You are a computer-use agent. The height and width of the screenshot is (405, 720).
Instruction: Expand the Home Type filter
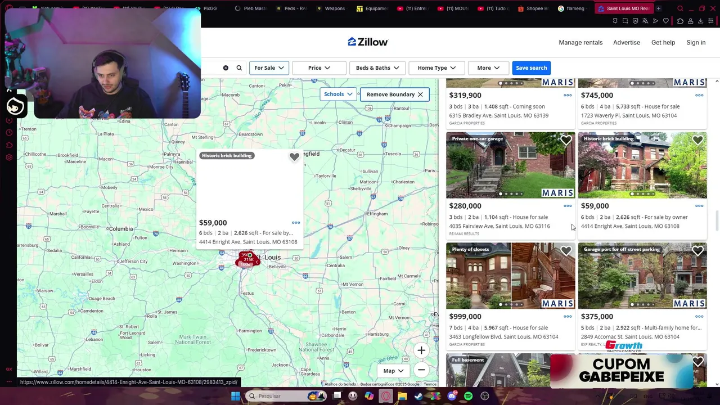pyautogui.click(x=436, y=68)
